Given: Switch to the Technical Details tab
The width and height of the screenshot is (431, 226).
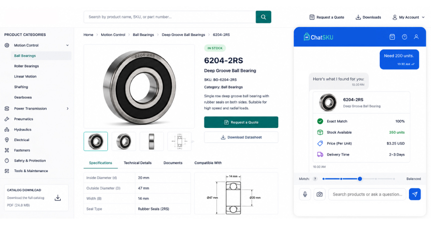Looking at the screenshot, I should point(138,163).
